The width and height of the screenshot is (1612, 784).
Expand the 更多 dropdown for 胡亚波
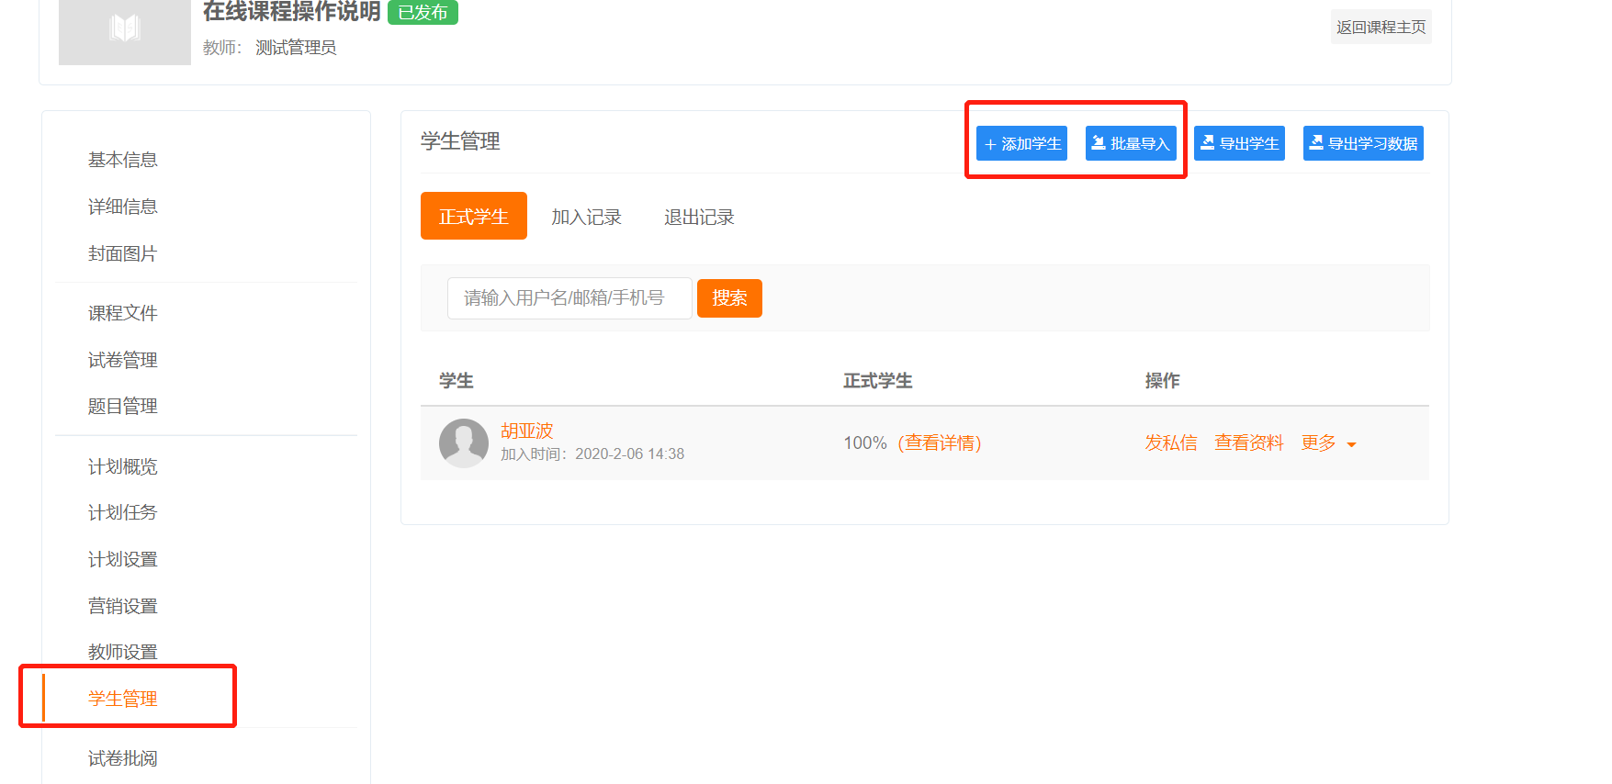[1328, 442]
